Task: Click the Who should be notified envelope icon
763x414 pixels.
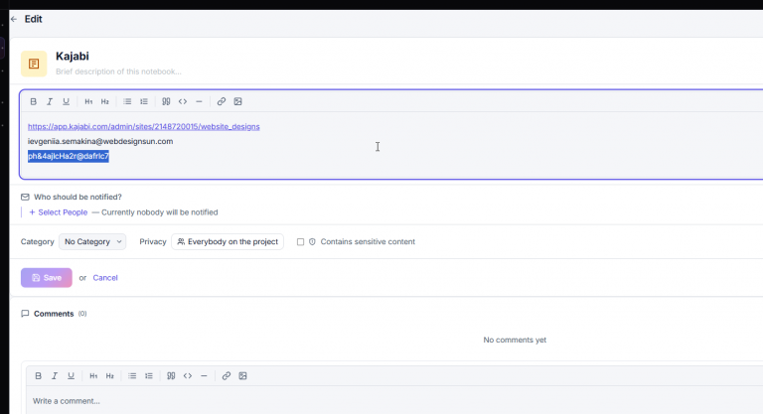Action: (x=25, y=197)
